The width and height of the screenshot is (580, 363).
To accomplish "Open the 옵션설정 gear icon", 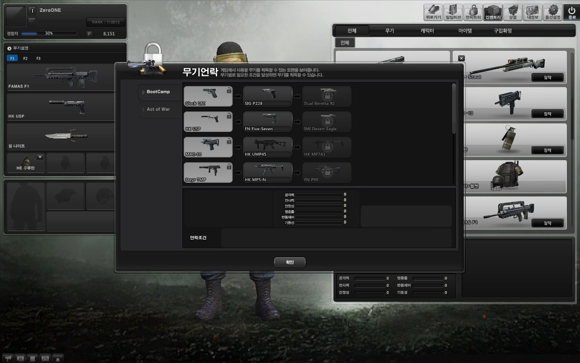I will click(x=552, y=12).
